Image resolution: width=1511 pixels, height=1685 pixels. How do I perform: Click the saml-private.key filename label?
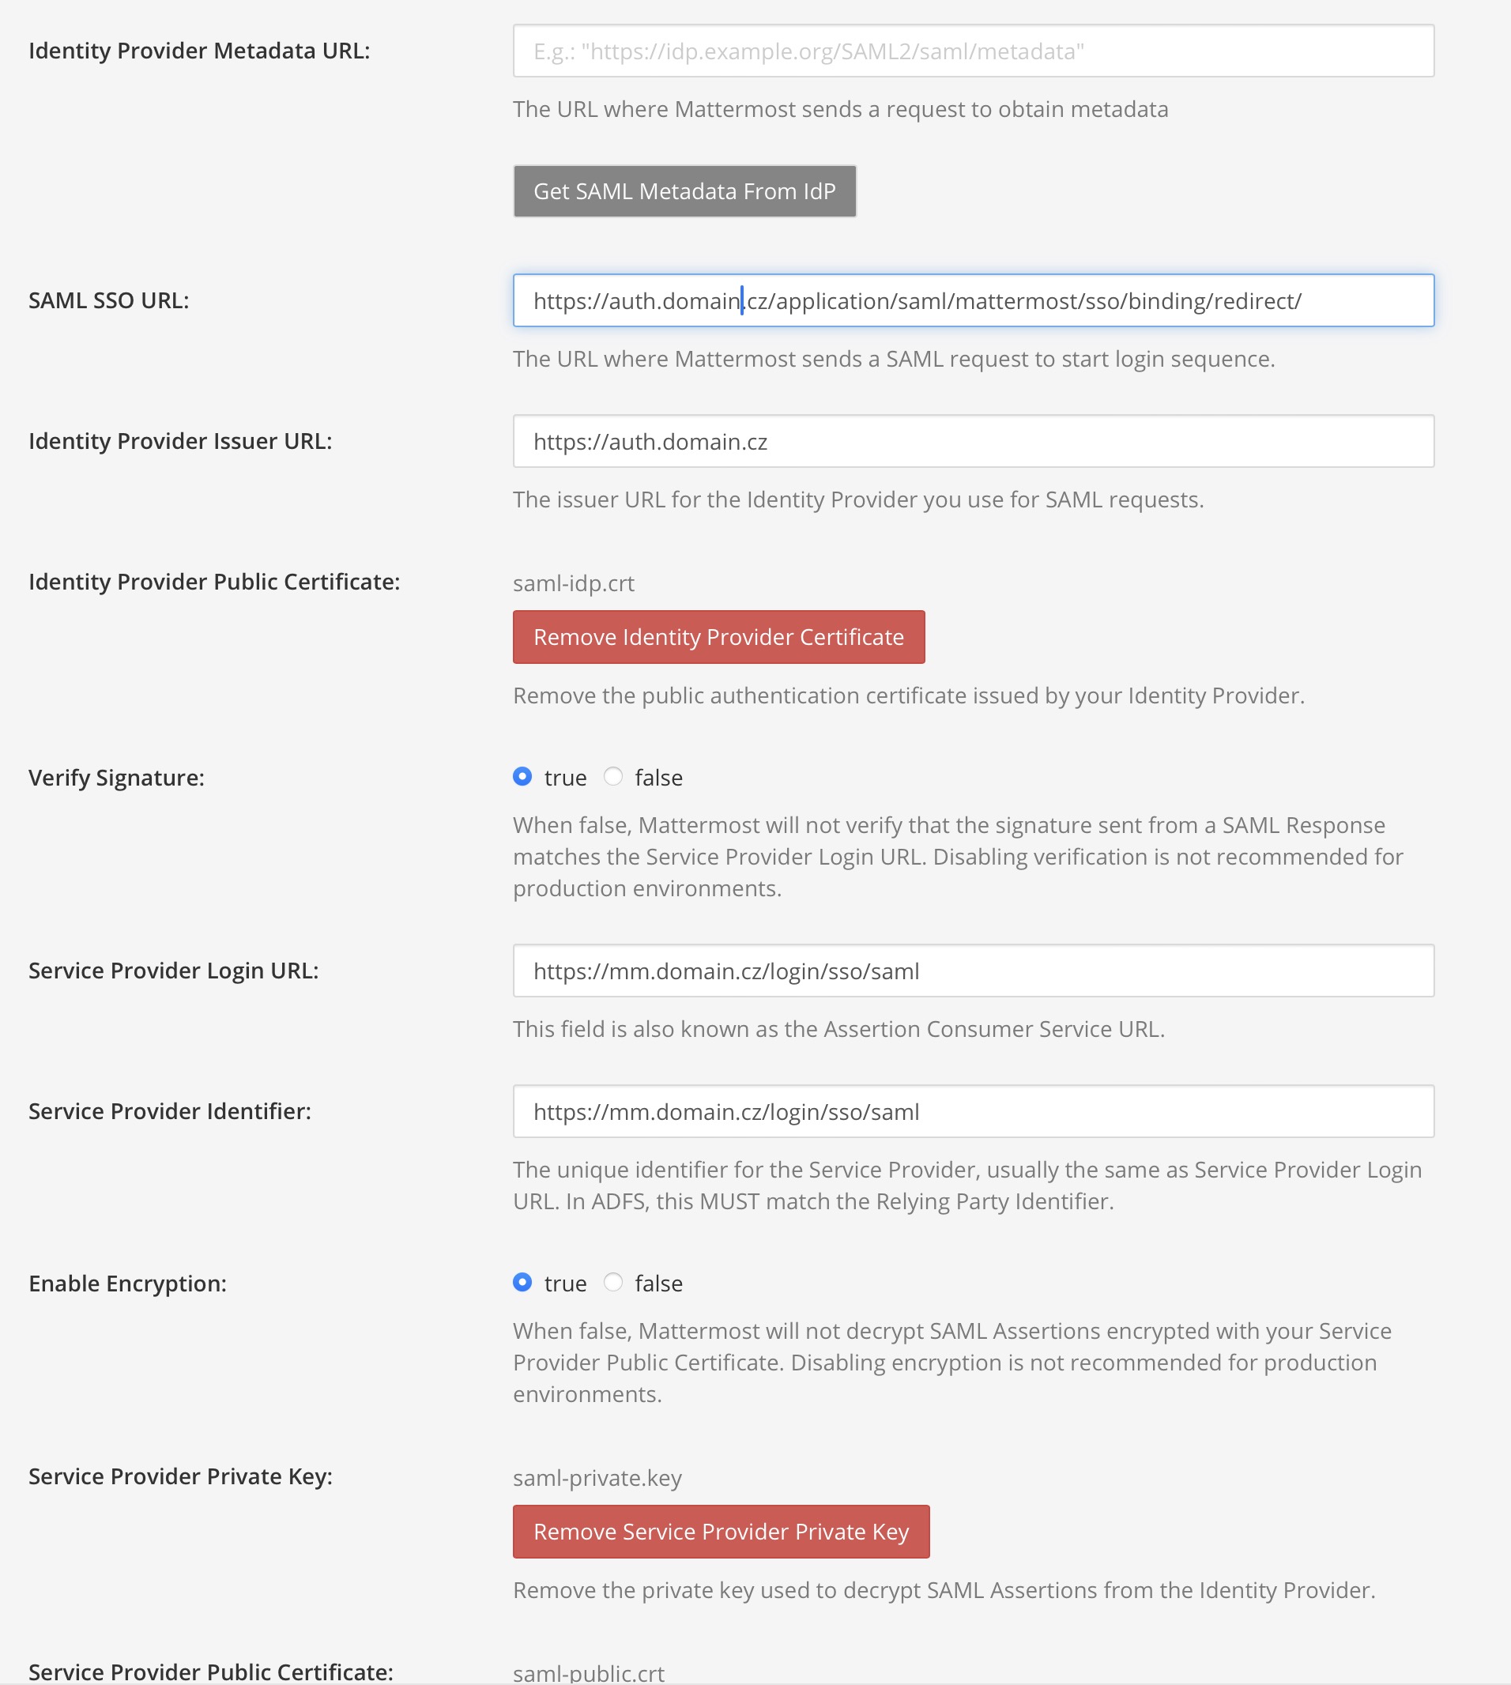[596, 1478]
